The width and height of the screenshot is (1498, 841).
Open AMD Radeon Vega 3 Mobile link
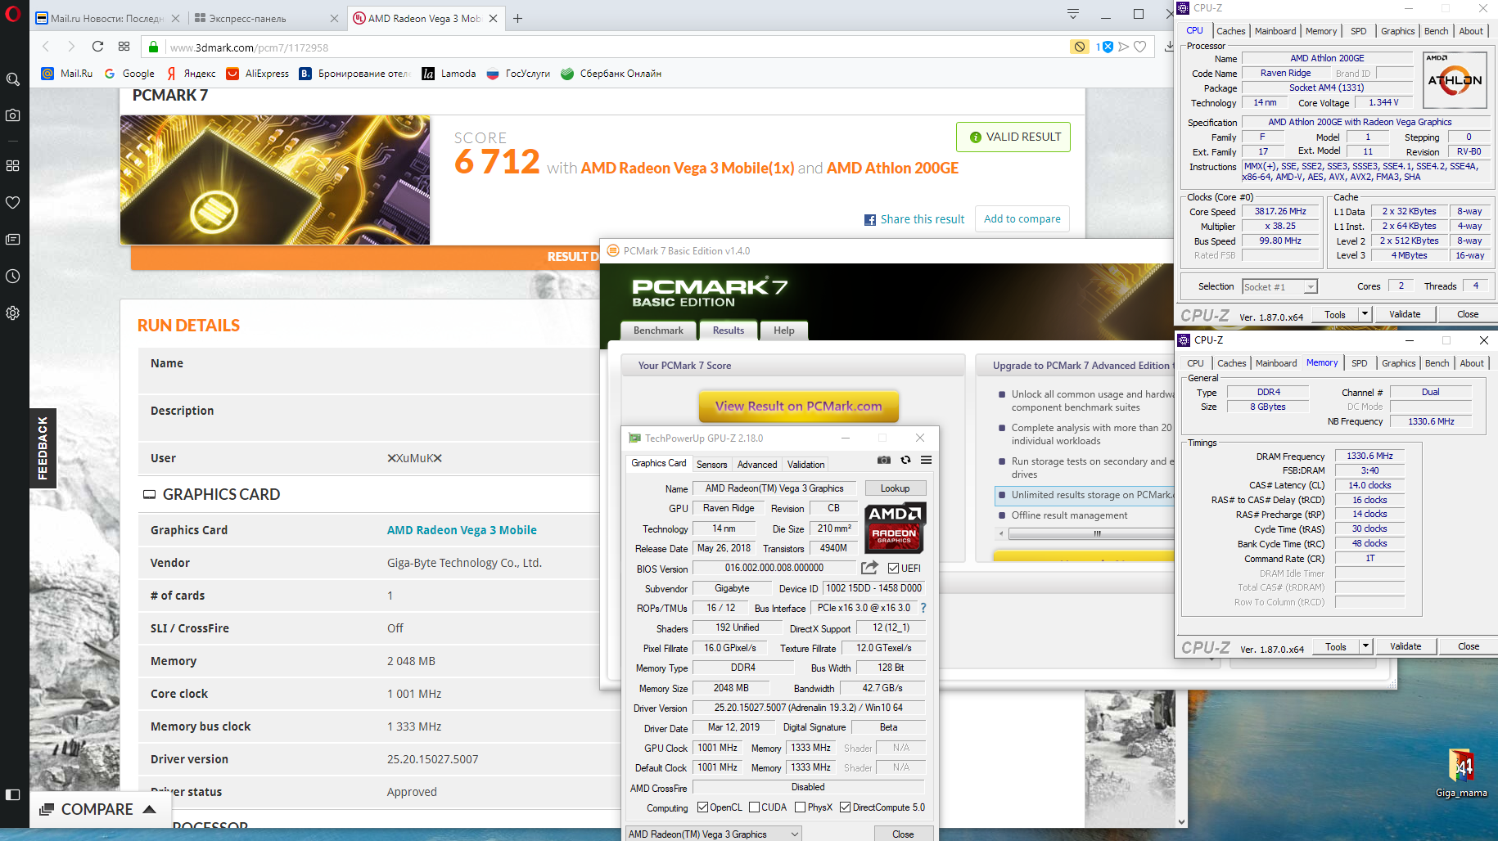click(462, 530)
